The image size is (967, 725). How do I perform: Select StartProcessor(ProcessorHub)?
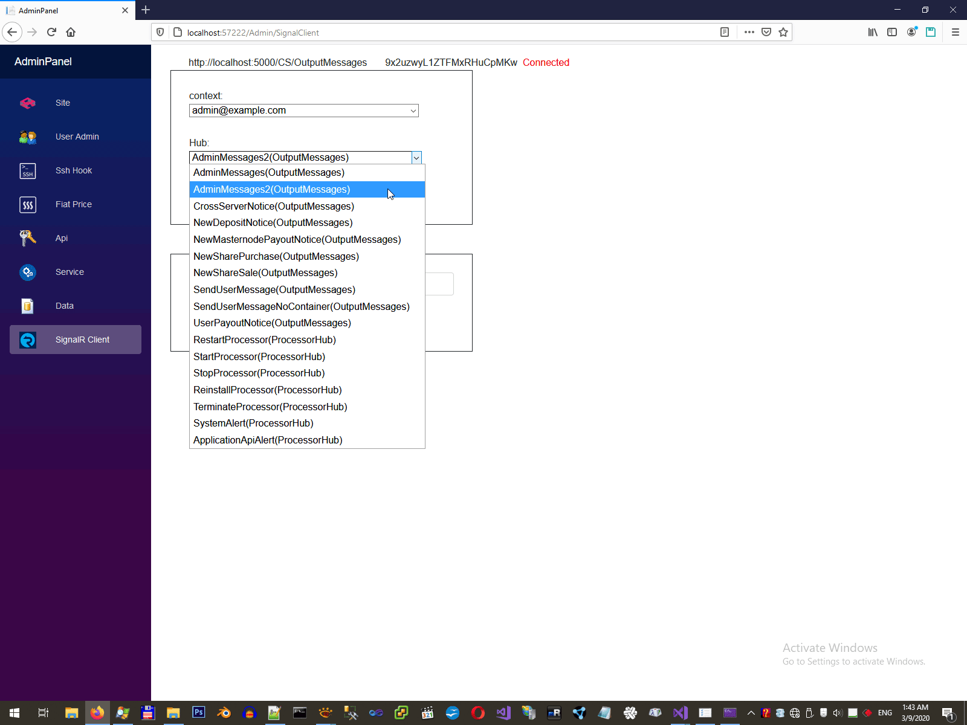(x=307, y=356)
